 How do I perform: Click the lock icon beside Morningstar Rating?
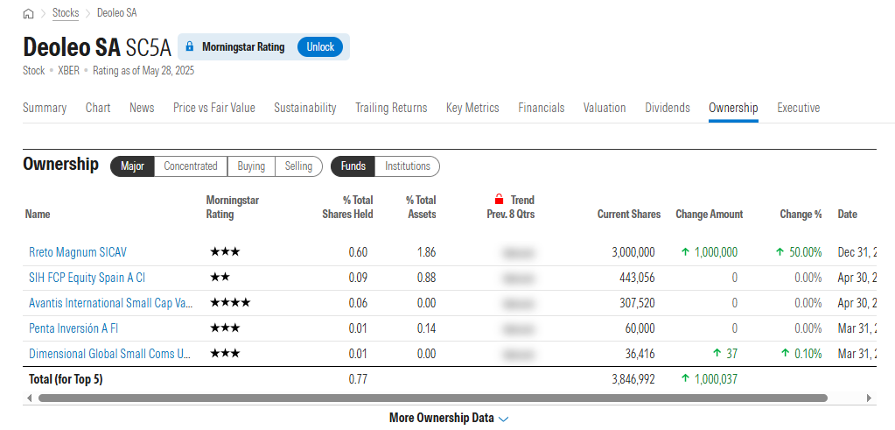(190, 46)
